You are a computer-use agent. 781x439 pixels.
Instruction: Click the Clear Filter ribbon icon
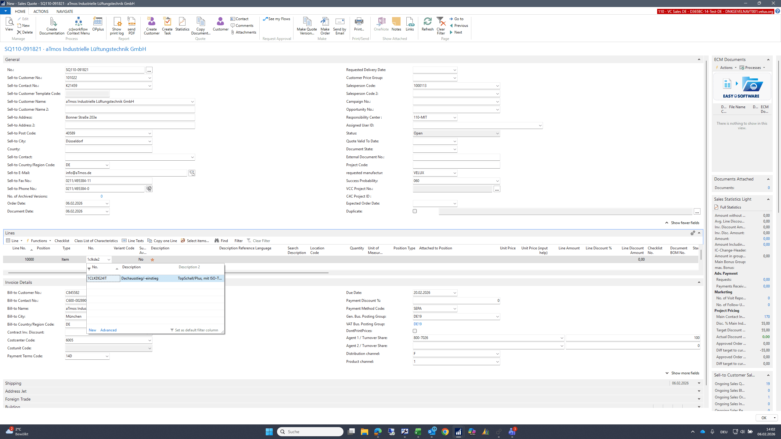(x=441, y=26)
